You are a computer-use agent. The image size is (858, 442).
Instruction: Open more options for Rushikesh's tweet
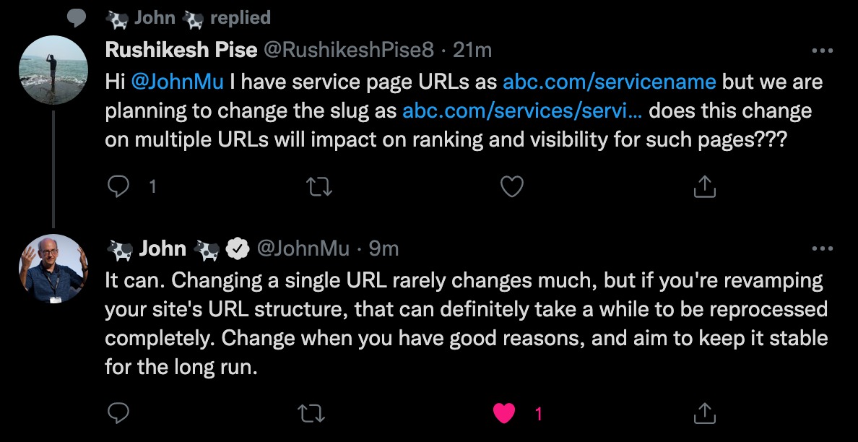pos(823,51)
